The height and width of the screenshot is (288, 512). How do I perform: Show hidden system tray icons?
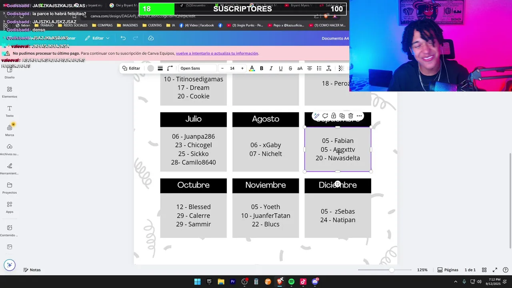(456, 282)
